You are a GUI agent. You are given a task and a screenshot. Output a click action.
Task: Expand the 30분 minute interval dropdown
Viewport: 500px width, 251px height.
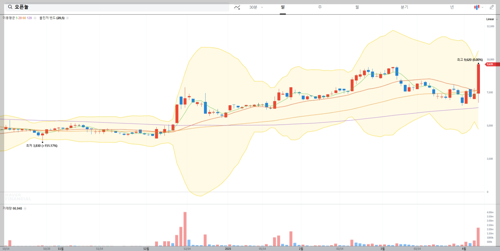(x=262, y=7)
